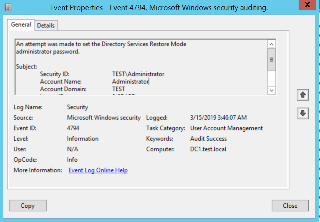Click the Level value Information

tap(83, 139)
